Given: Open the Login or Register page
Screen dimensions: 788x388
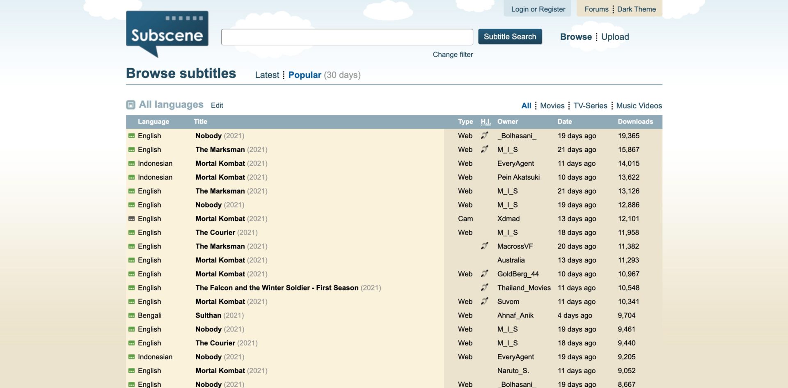Looking at the screenshot, I should pos(538,9).
